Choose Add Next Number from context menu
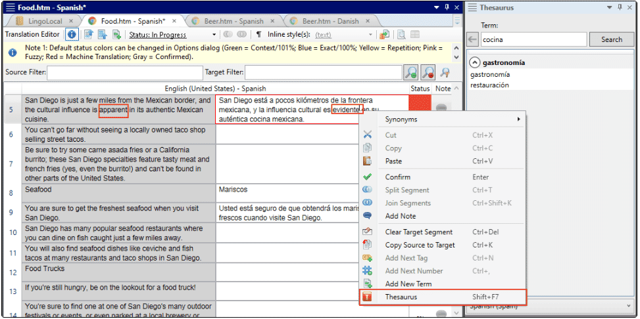Screen dimensions: 640x319 click(443, 271)
